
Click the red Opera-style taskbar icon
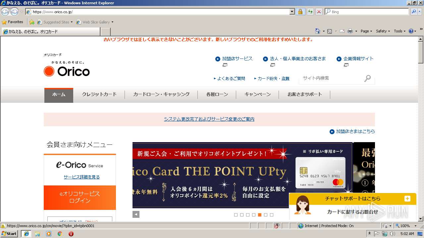coord(71,234)
